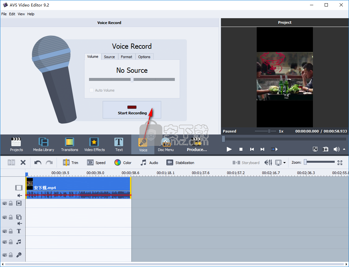The image size is (349, 267).
Task: Open timeline view options dropdown
Action: [x=284, y=163]
